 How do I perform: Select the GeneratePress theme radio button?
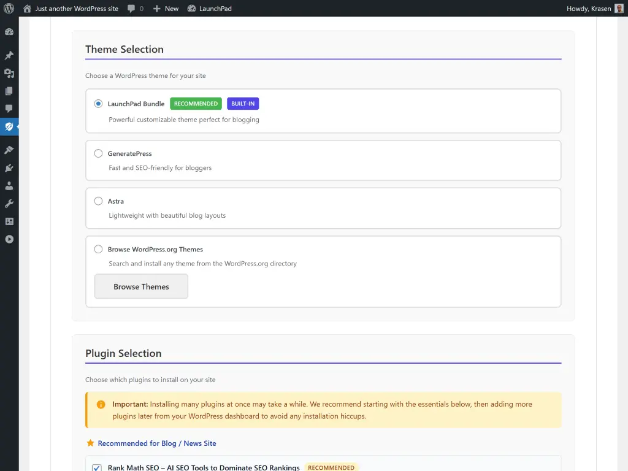(x=98, y=153)
